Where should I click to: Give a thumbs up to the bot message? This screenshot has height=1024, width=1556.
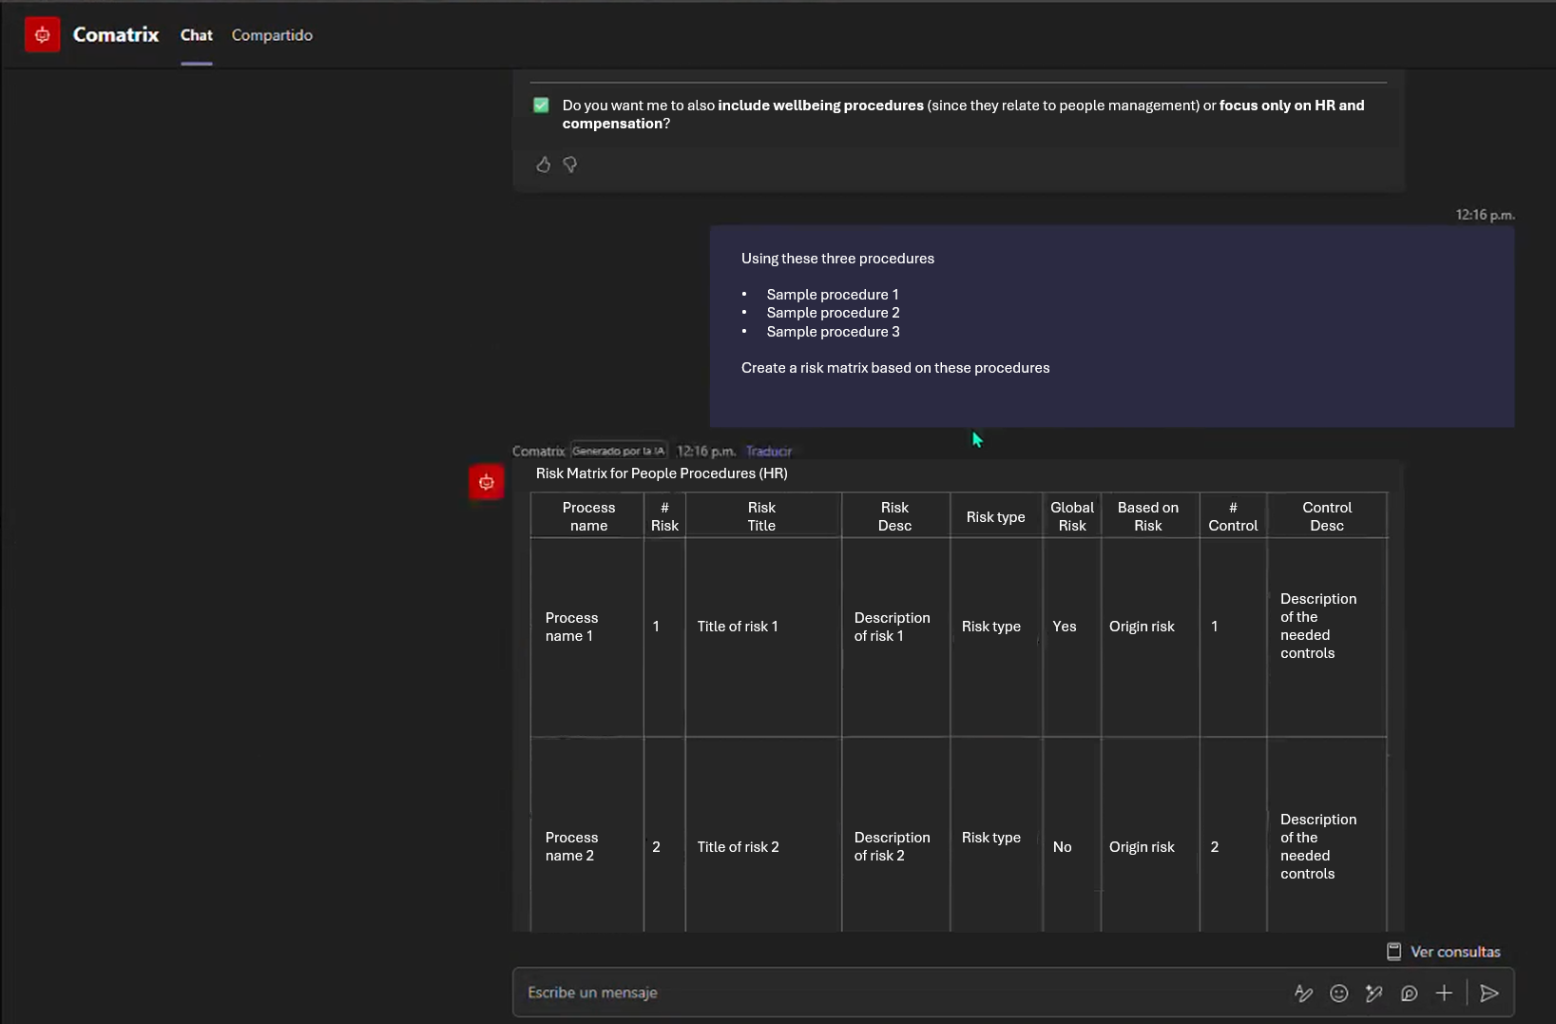[x=544, y=164]
